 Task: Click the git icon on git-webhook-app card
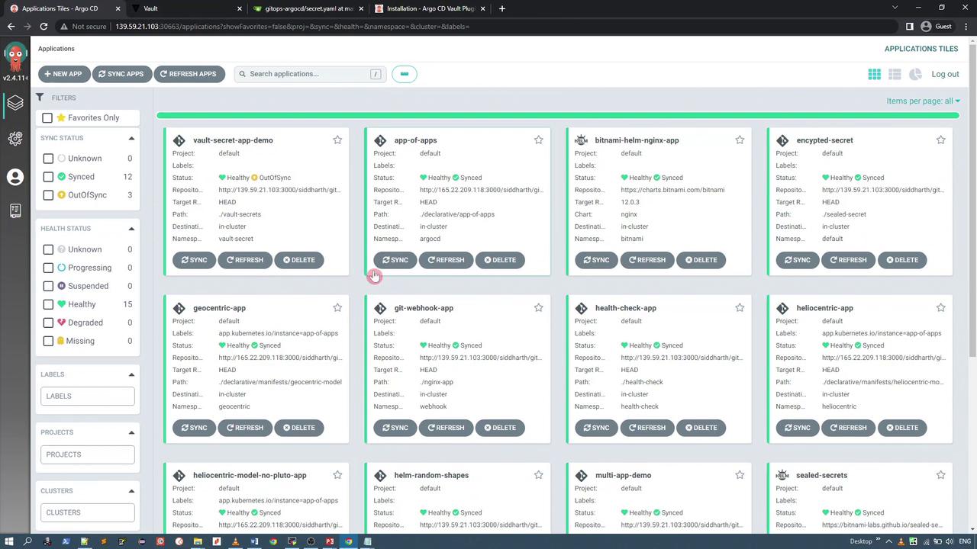[x=380, y=308]
